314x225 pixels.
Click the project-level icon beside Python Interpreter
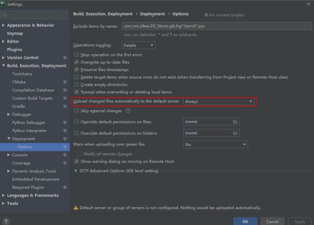[65, 131]
